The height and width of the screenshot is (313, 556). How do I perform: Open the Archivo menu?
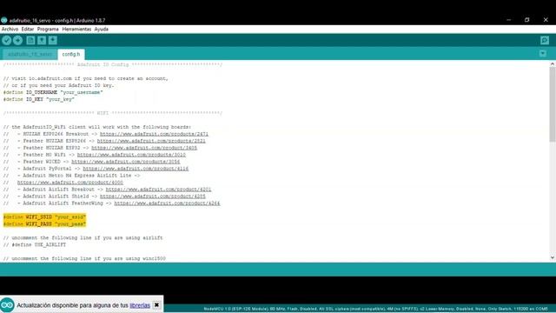(10, 29)
